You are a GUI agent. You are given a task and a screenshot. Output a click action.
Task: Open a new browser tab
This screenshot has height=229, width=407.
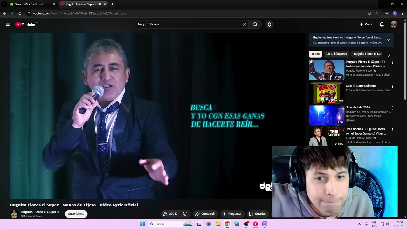112,4
